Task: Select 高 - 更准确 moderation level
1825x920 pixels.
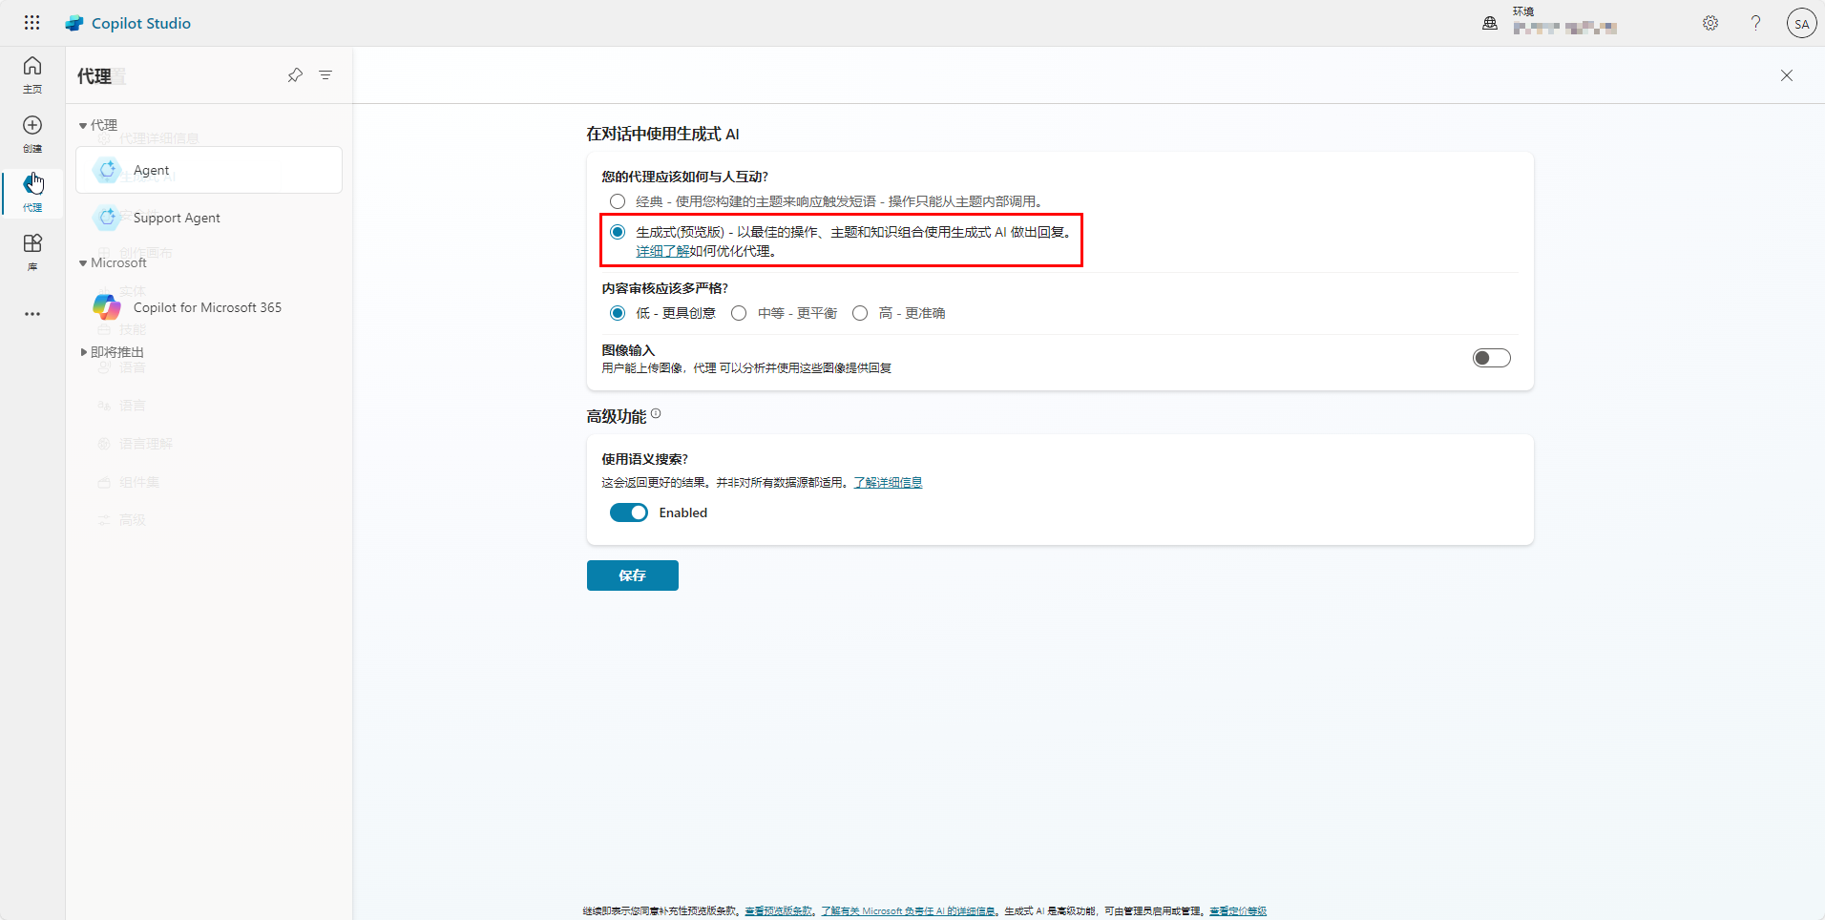Action: click(x=860, y=313)
